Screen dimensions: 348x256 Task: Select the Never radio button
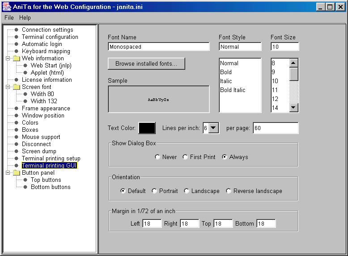[157, 157]
